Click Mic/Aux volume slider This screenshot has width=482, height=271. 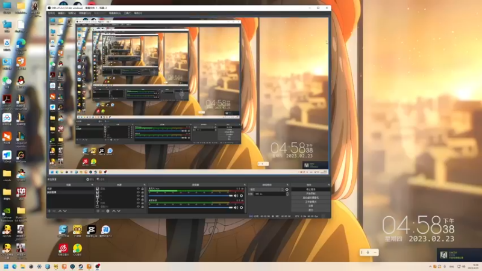point(190,196)
